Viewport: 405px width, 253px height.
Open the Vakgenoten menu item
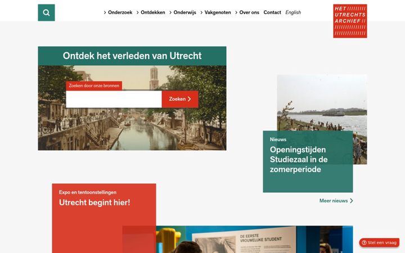pyautogui.click(x=218, y=12)
